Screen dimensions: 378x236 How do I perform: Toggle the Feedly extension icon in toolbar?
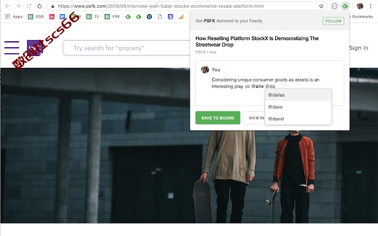[345, 6]
